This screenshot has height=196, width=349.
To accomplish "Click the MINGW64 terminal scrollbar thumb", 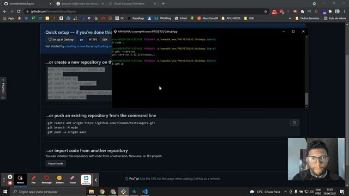I will click(306, 99).
